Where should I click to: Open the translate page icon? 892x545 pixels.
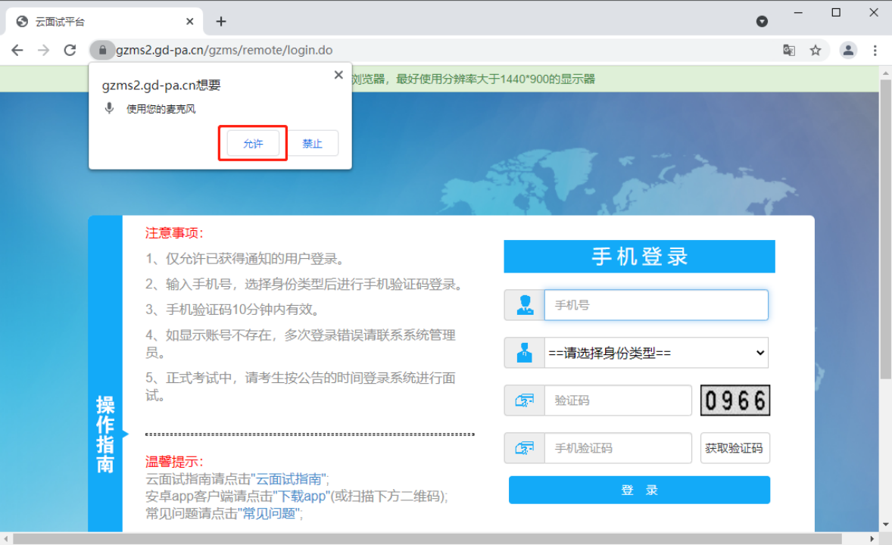(x=789, y=50)
